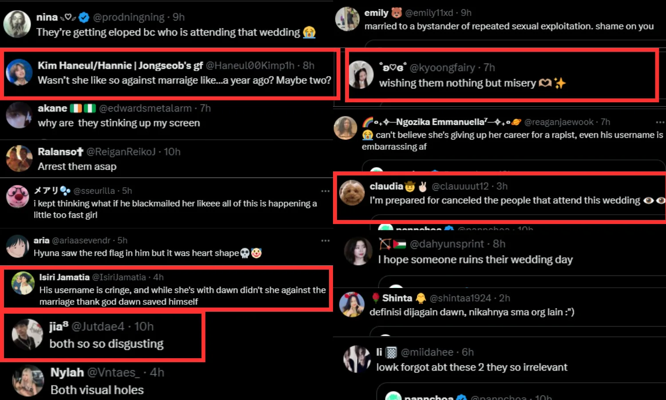
Task: Open the "Arrest them asap" tweet text
Action: 77,167
